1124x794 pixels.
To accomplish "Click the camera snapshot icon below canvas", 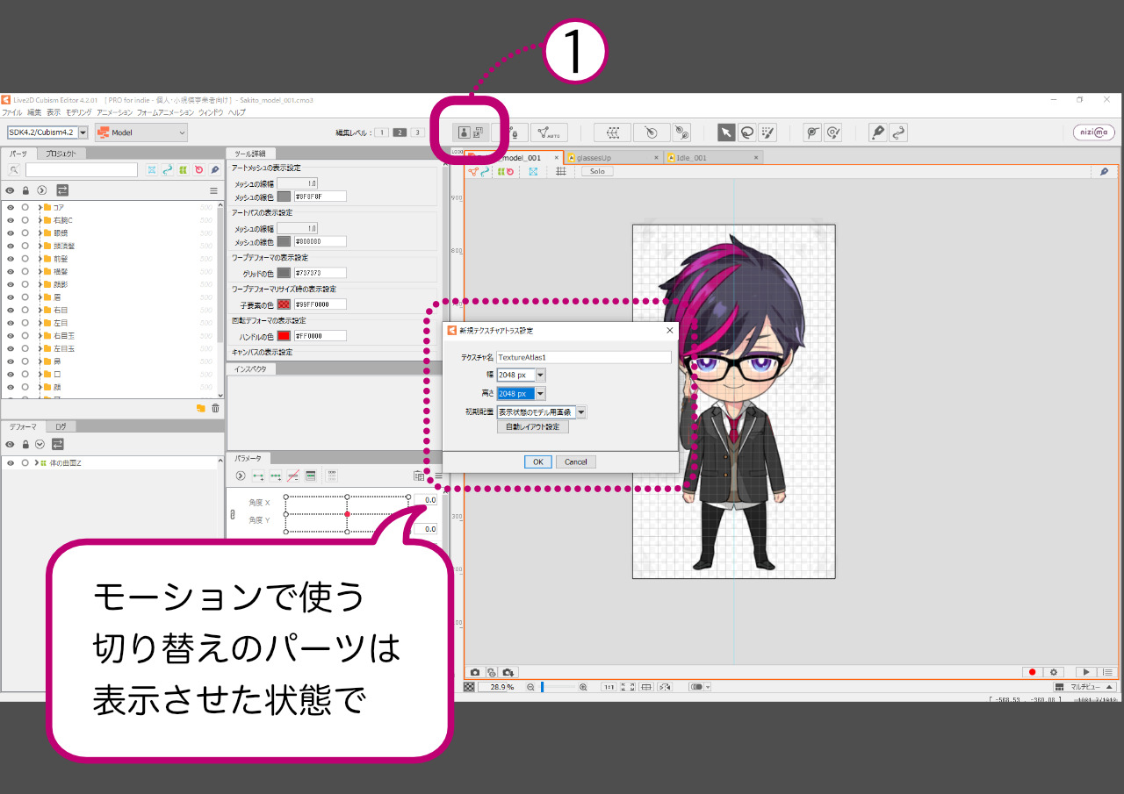I will click(475, 672).
